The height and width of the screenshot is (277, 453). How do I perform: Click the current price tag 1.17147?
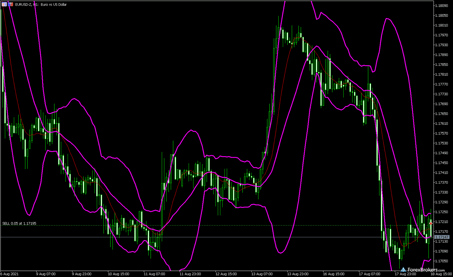[442, 237]
